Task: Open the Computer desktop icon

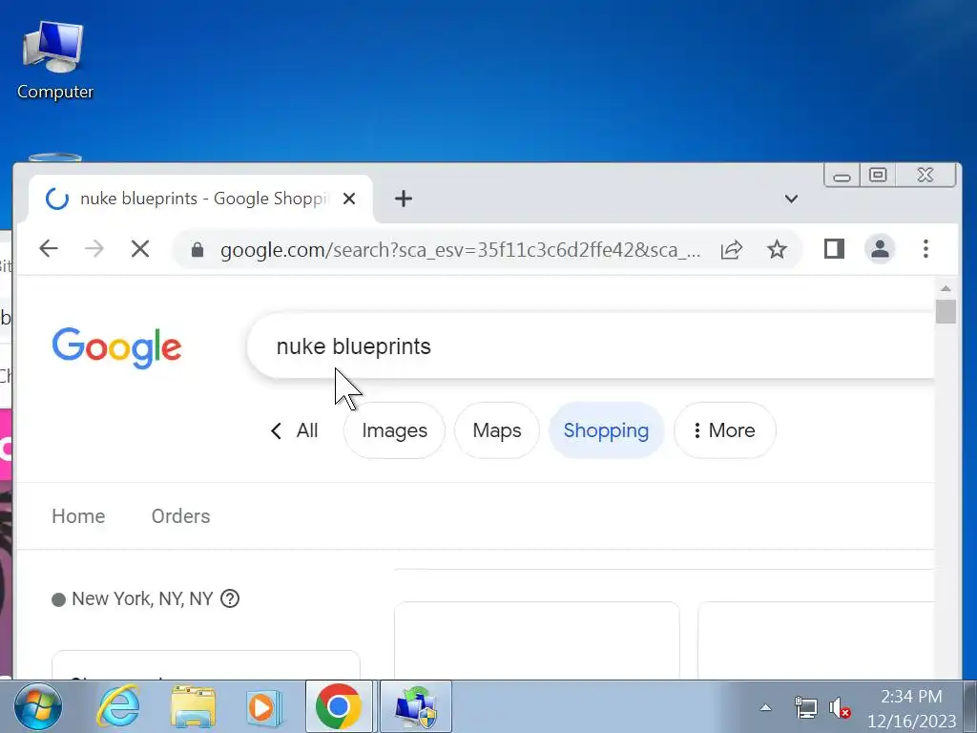Action: 54,60
